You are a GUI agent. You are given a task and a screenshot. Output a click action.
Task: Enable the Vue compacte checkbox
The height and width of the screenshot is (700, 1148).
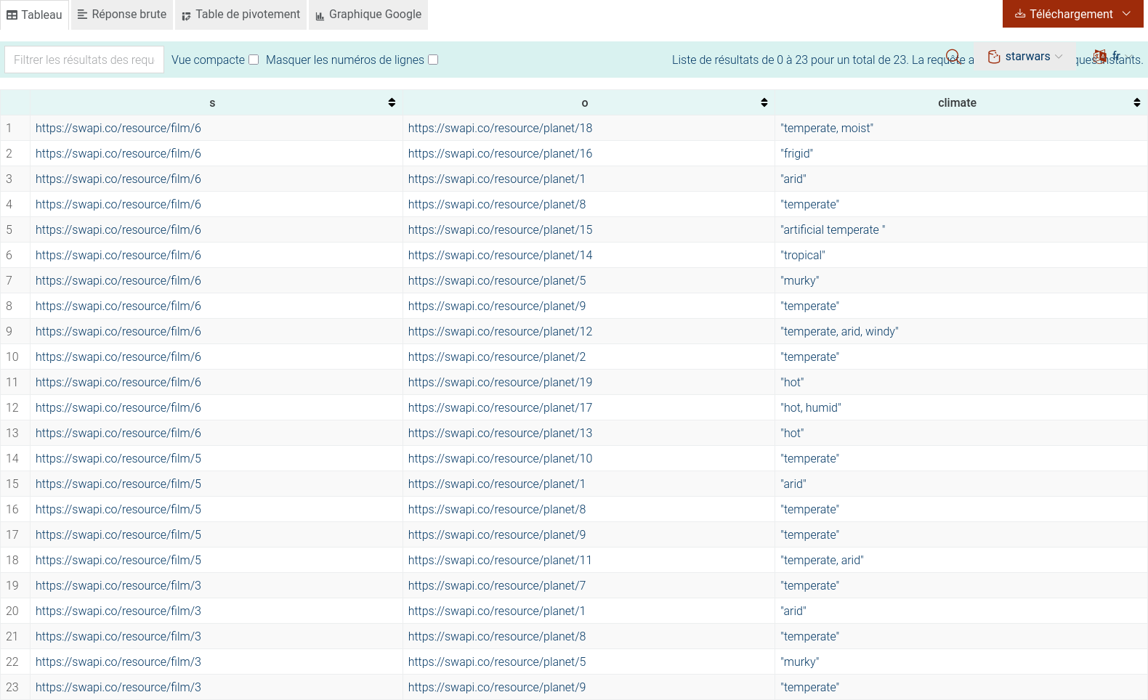[254, 60]
